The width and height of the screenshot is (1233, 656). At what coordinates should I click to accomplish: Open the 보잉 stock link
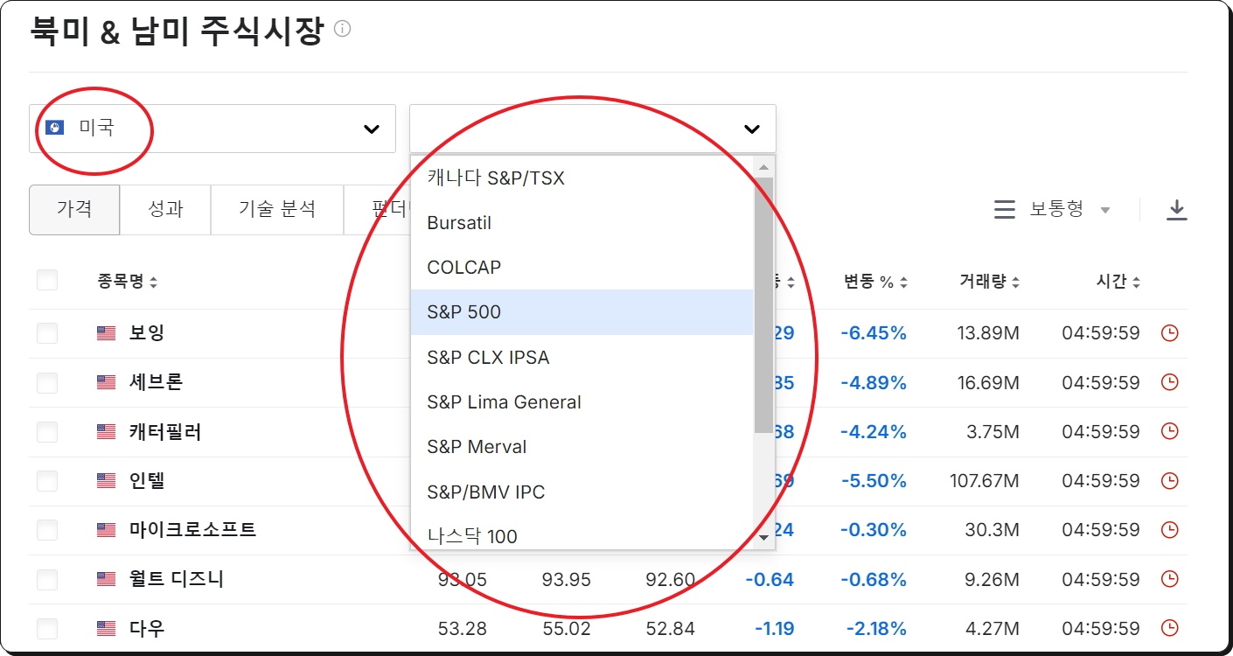click(x=147, y=333)
